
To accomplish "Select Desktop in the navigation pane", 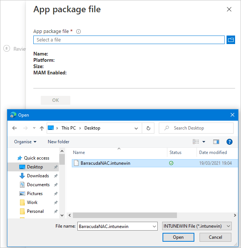I will [x=33, y=167].
